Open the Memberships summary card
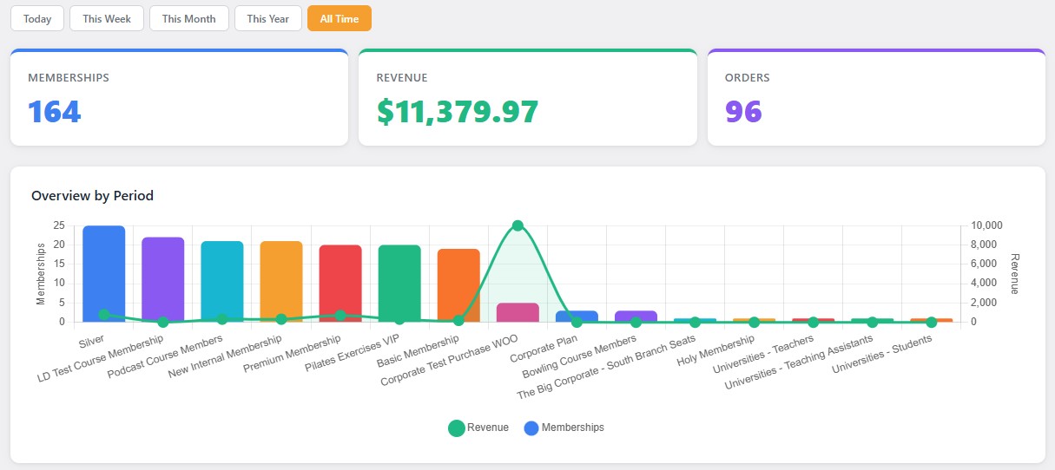1055x470 pixels. coord(179,97)
